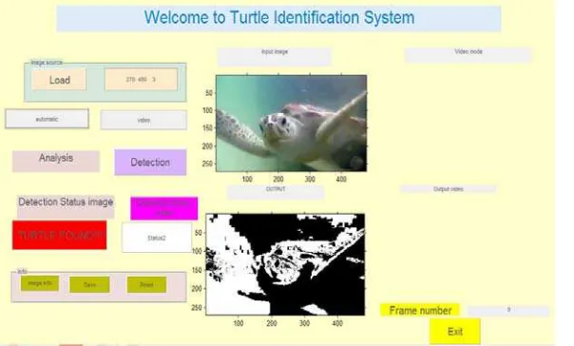This screenshot has width=574, height=346.
Task: Click the video button
Action: [143, 120]
